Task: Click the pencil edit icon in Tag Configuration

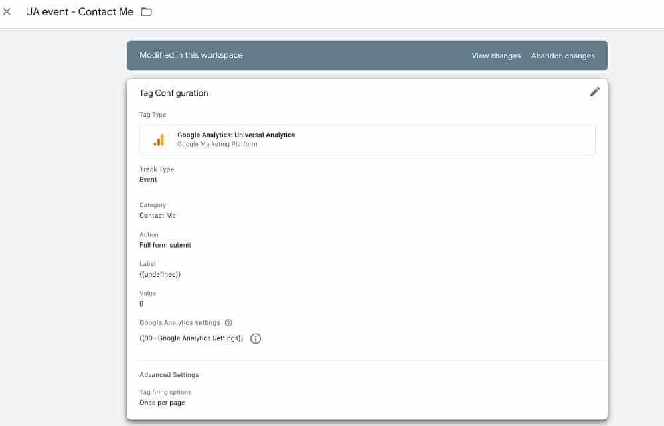Action: pos(594,92)
